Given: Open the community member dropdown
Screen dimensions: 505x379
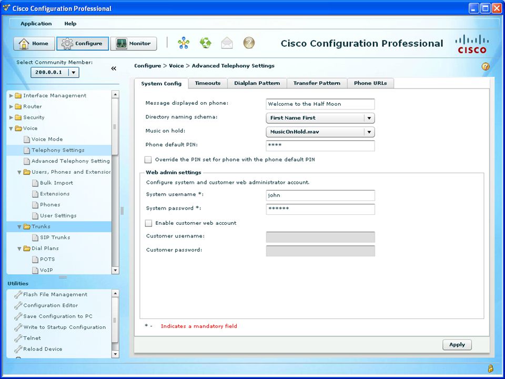Looking at the screenshot, I should (x=74, y=73).
